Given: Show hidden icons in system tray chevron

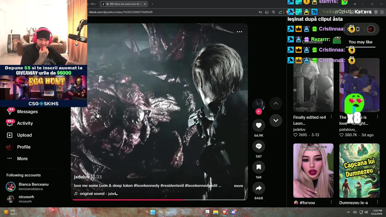Looking at the screenshot, I should pyautogui.click(x=348, y=212).
